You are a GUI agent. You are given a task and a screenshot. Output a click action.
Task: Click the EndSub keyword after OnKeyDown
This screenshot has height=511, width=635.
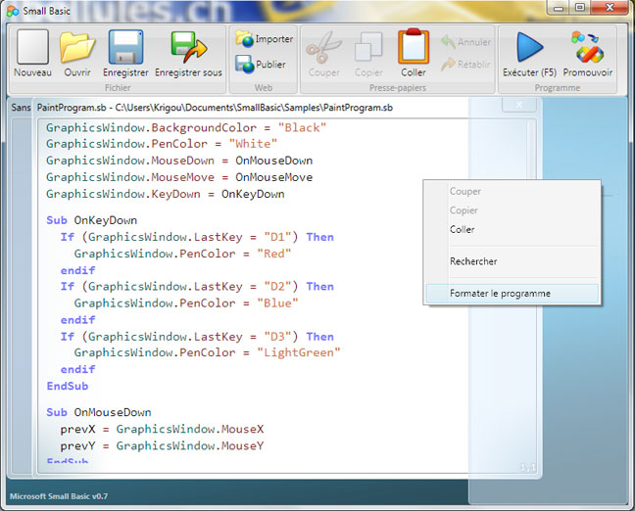pyautogui.click(x=68, y=386)
